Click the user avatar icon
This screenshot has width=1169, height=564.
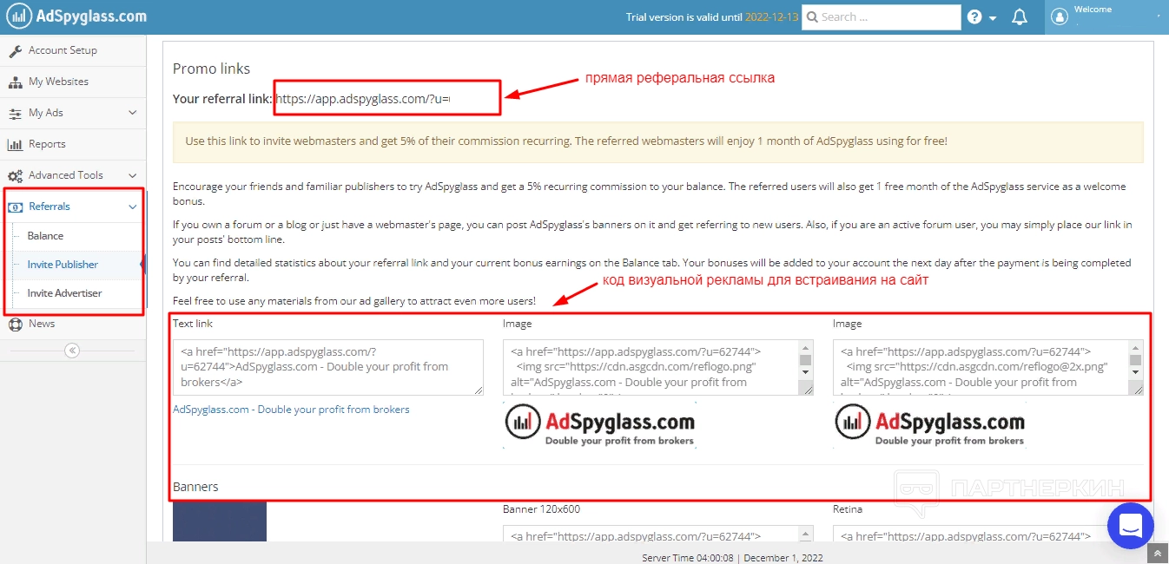1059,16
